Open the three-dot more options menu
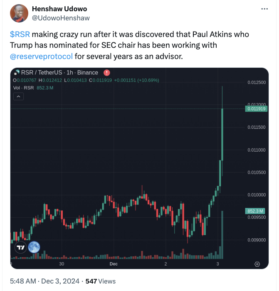Image resolution: width=279 pixels, height=291 pixels. [264, 9]
